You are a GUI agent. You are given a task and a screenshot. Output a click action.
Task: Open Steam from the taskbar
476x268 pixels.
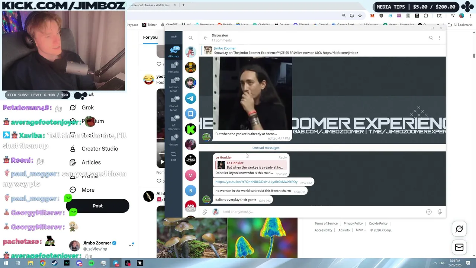coord(55,263)
